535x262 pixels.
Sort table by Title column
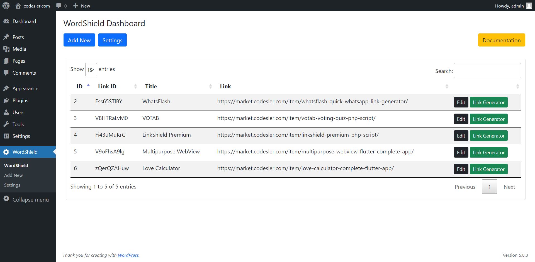tap(151, 86)
